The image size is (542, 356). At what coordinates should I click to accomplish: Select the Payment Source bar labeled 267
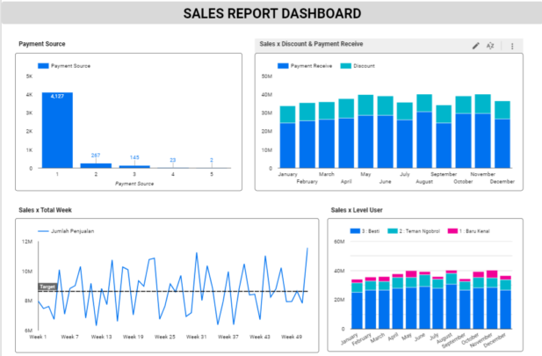coord(96,164)
